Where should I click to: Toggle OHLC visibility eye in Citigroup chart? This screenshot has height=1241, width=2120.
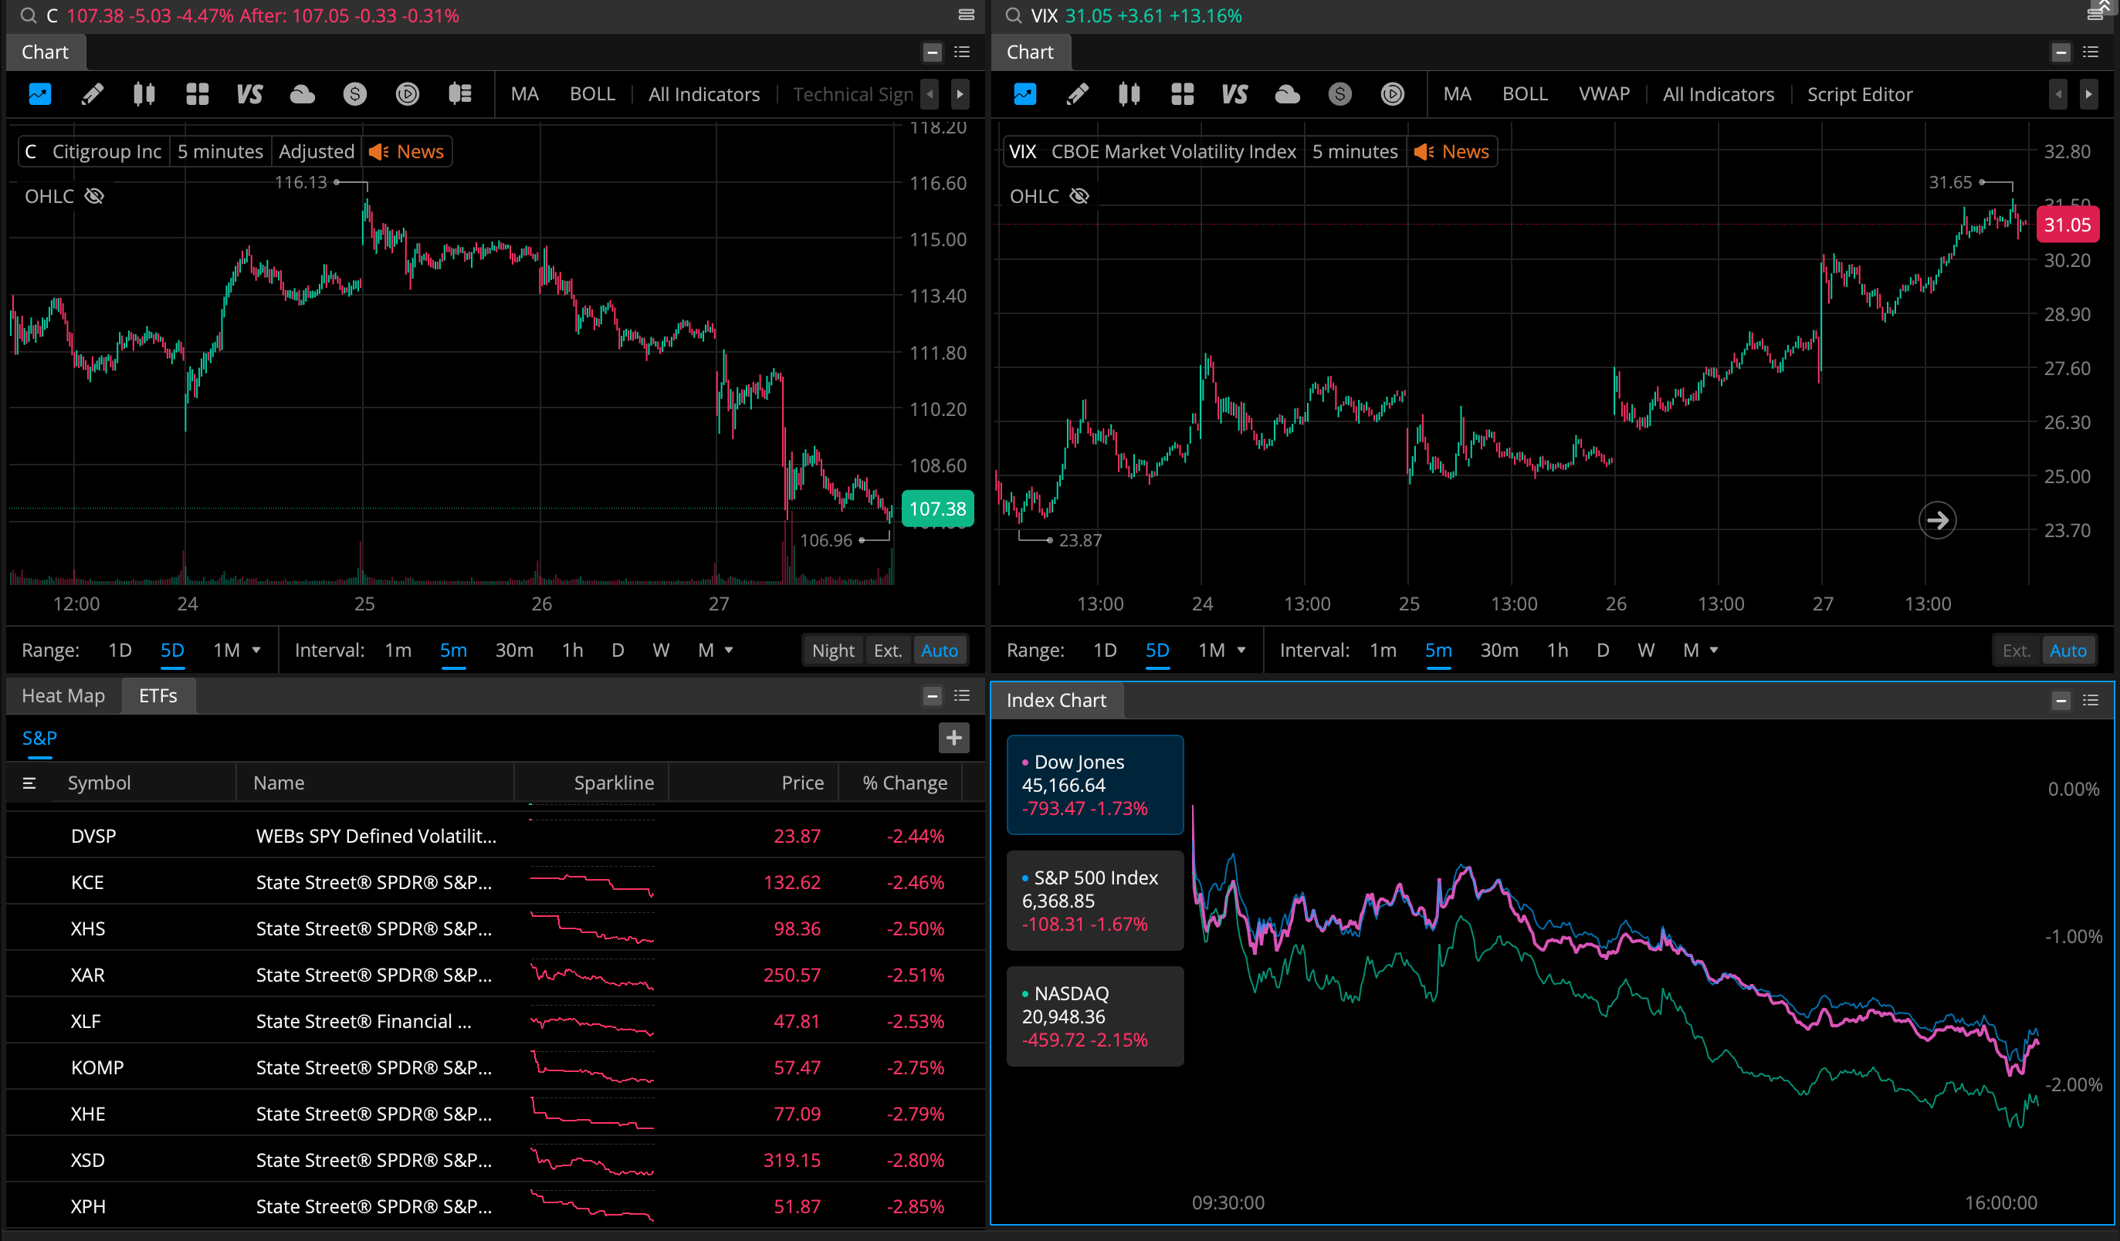pos(94,196)
